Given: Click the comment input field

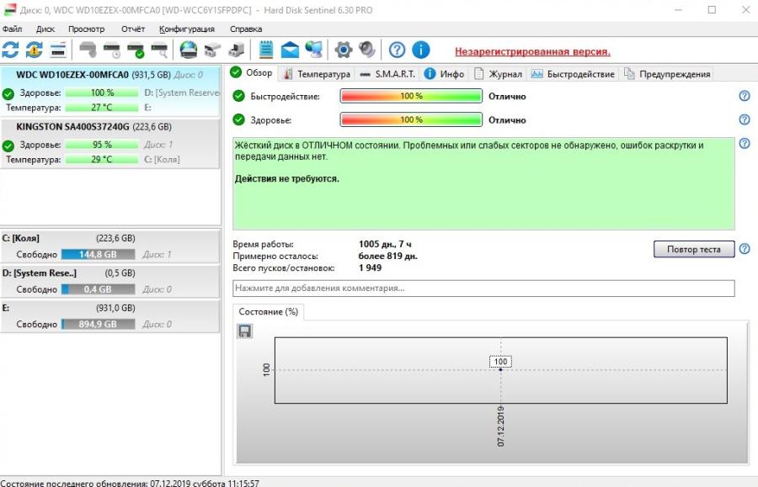Looking at the screenshot, I should click(x=483, y=288).
